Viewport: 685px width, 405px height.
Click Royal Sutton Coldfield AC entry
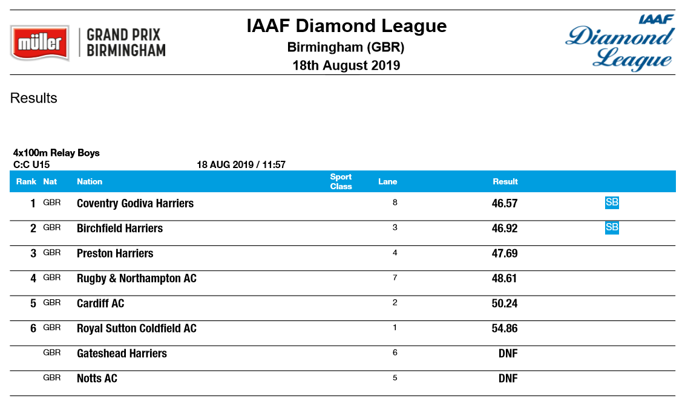[x=136, y=329]
